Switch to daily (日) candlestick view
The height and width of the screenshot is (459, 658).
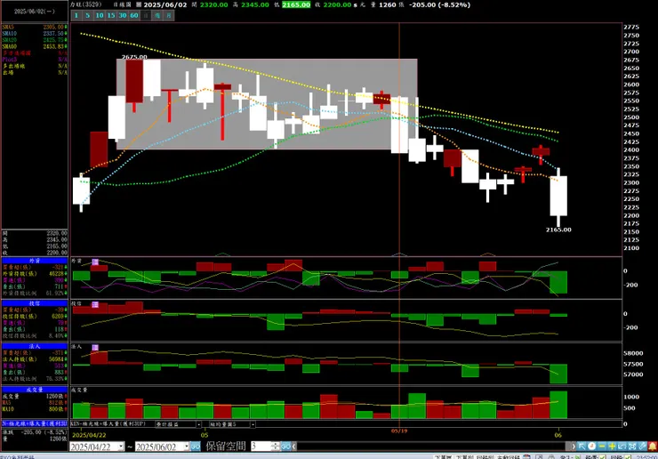coord(146,15)
